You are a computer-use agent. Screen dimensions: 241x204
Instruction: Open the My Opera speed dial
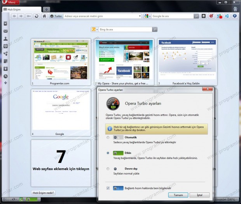point(124,62)
